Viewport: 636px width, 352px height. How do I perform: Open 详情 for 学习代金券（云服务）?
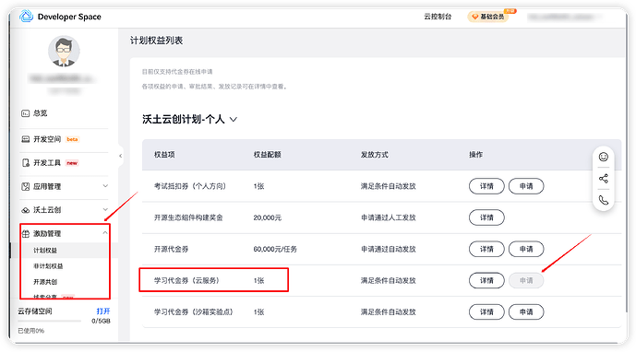point(486,280)
